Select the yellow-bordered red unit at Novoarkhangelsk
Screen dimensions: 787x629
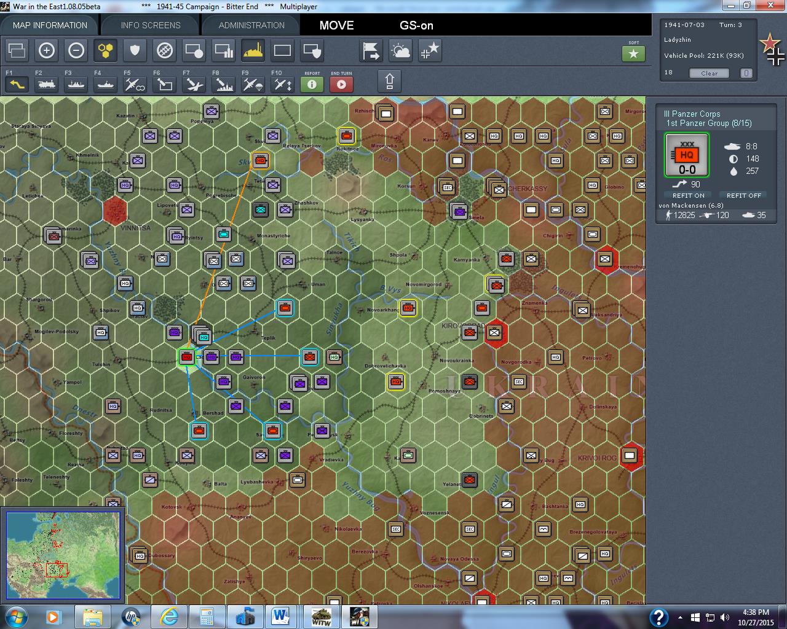(408, 308)
